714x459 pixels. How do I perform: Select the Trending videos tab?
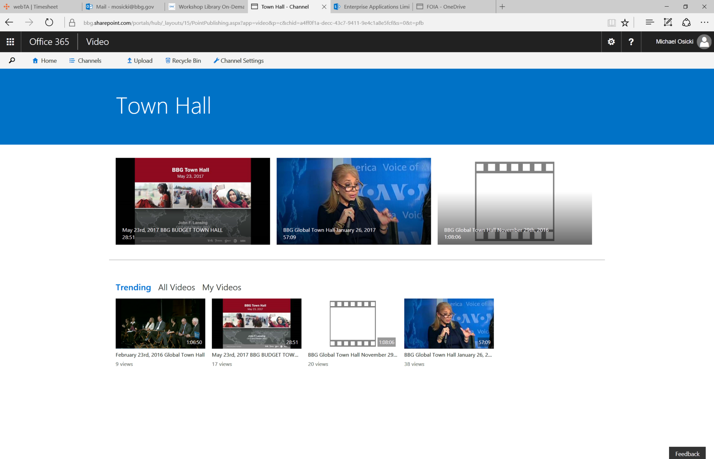133,287
